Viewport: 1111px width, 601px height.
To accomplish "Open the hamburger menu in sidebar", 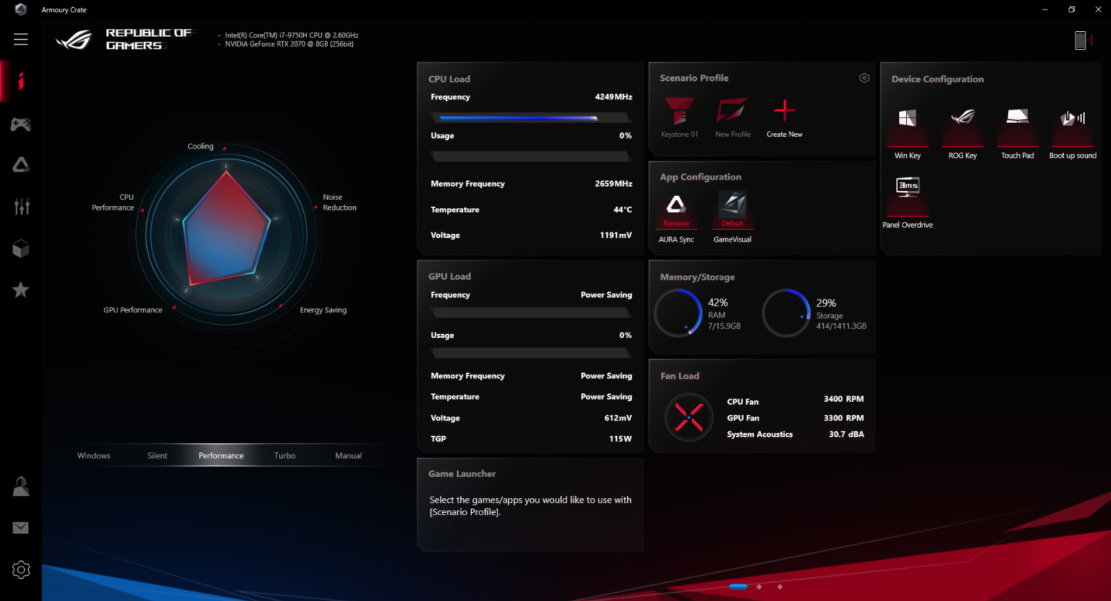I will [x=21, y=40].
